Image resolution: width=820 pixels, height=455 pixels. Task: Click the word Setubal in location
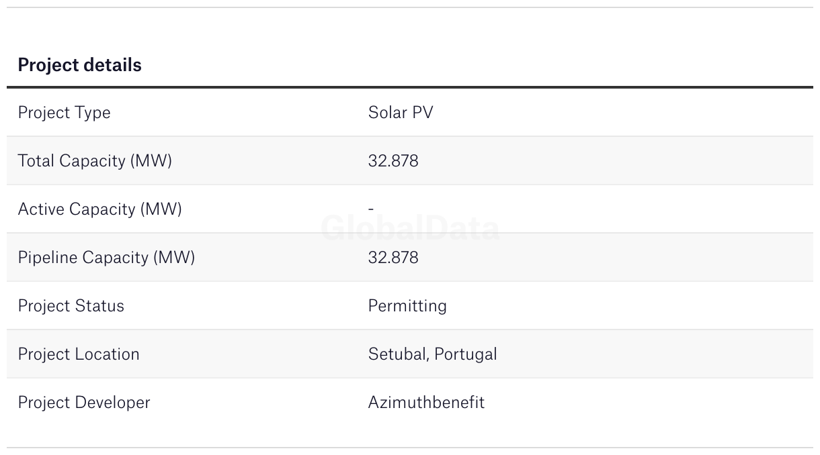point(397,354)
